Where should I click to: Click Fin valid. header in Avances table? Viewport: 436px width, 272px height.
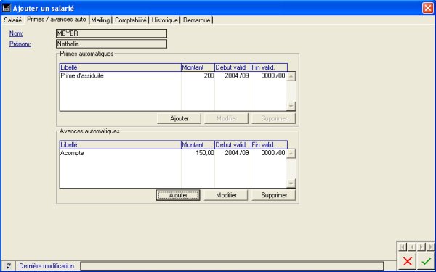[270, 144]
